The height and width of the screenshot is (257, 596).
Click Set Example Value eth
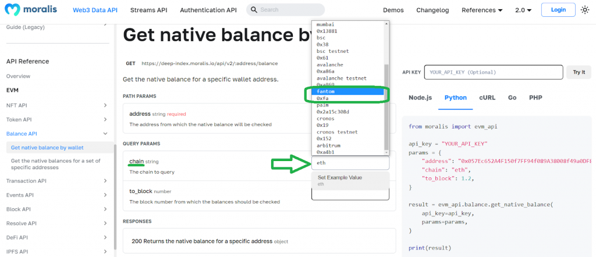click(350, 180)
